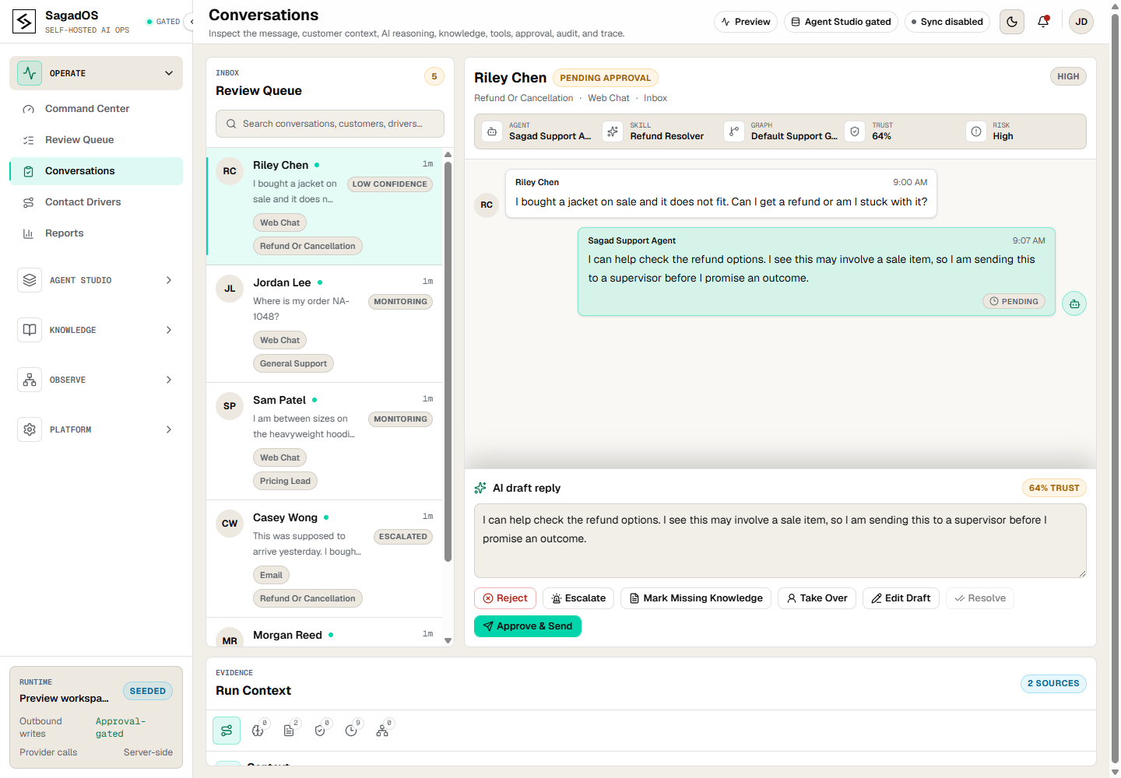Image resolution: width=1121 pixels, height=778 pixels.
Task: Click the PENDING APPROVAL status badge
Action: tap(606, 78)
